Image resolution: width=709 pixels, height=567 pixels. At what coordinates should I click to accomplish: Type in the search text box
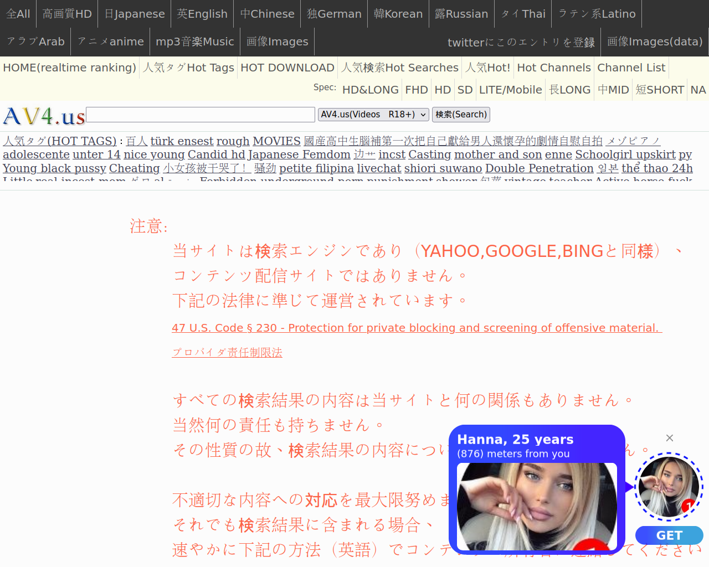[x=201, y=115]
